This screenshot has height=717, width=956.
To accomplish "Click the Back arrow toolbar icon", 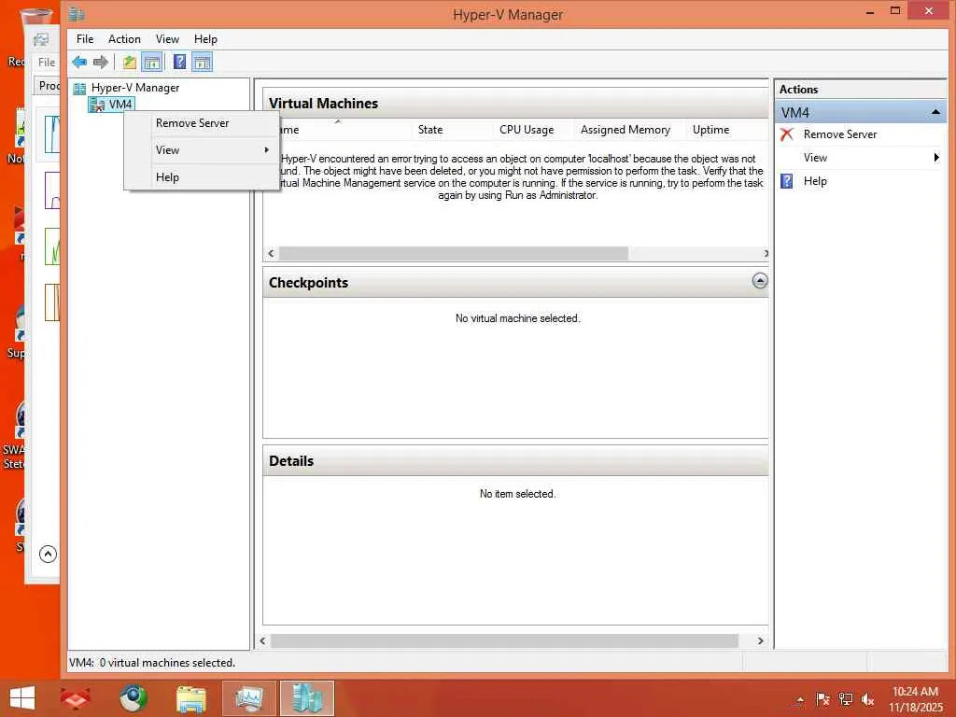I will [x=79, y=62].
